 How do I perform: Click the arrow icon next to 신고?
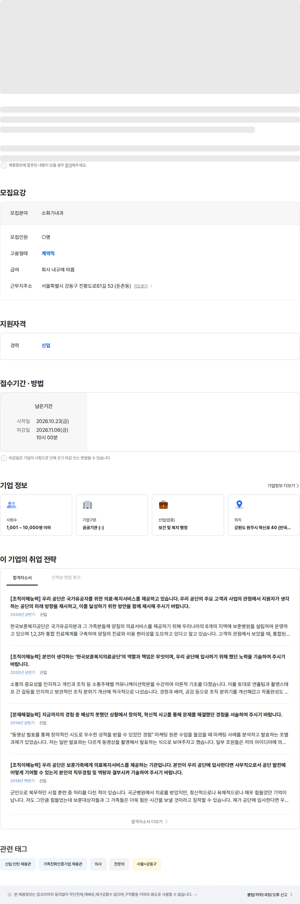(291, 895)
